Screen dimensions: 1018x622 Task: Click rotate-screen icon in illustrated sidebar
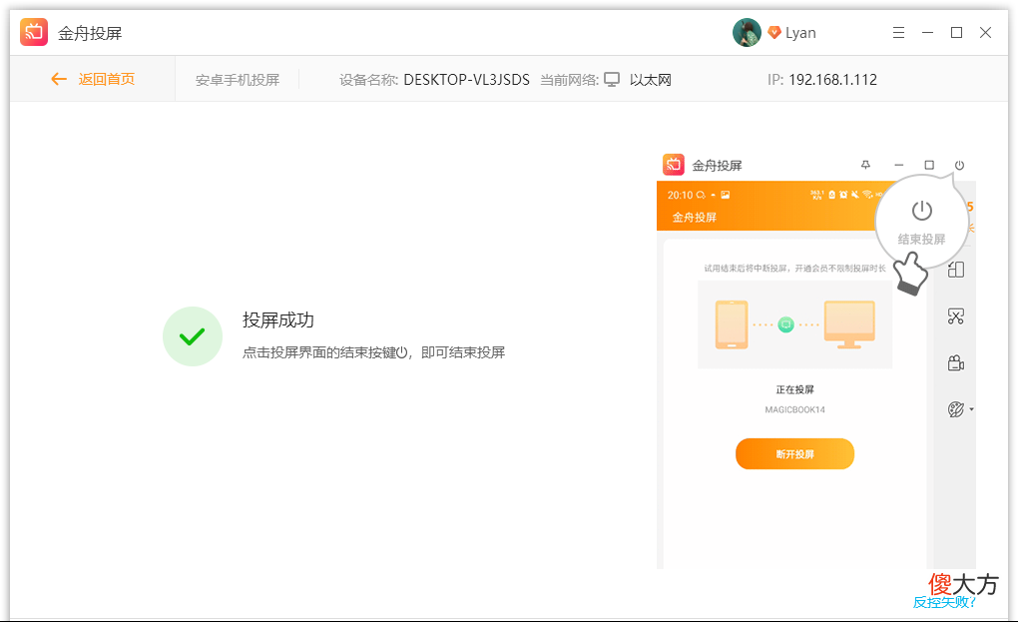click(x=956, y=270)
